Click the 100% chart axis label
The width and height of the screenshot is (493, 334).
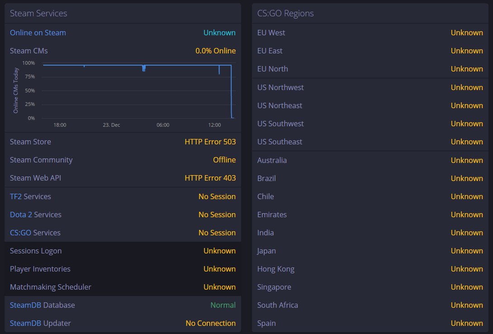click(x=28, y=63)
